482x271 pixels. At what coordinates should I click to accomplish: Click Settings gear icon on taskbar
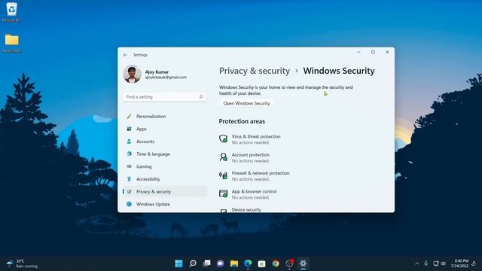point(303,263)
